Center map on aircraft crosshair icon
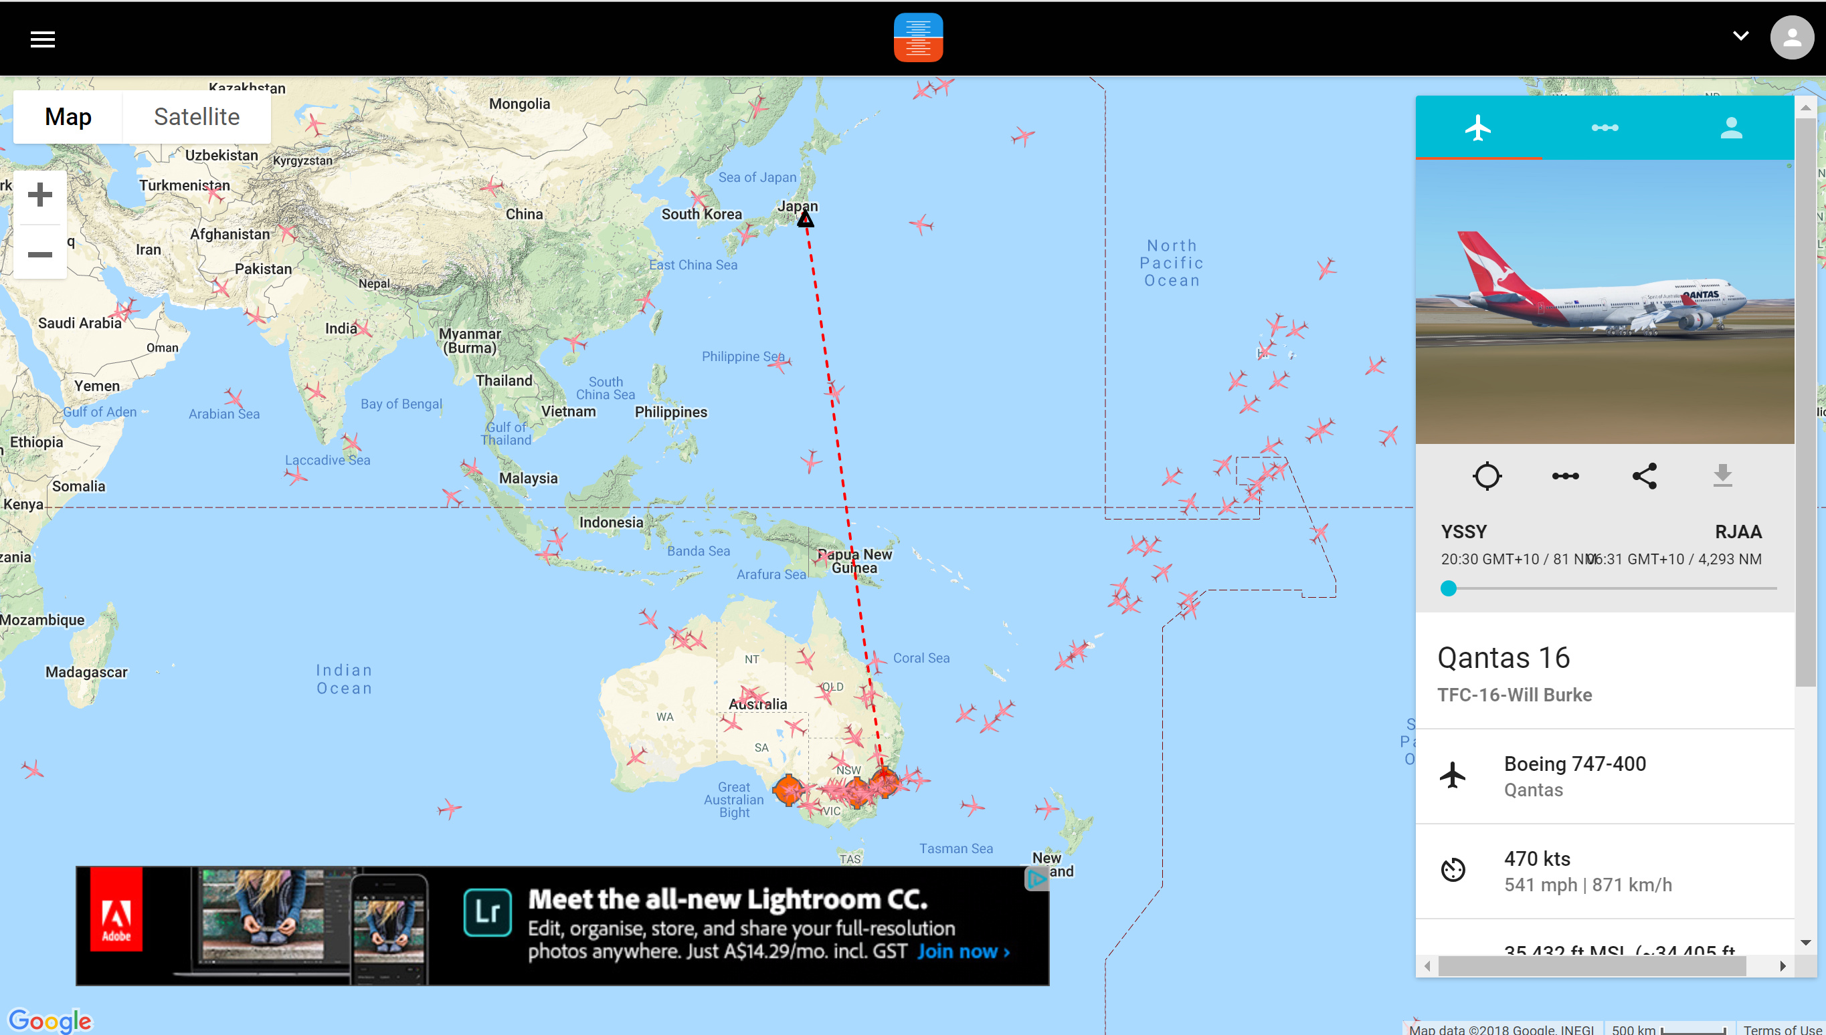 1486,476
